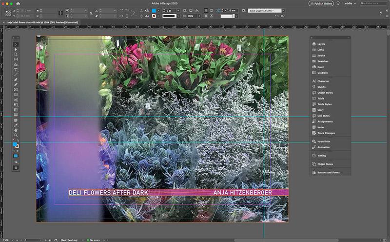Image resolution: width=390 pixels, height=242 pixels.
Task: Select the Selection tool arrow
Action: click(16, 44)
